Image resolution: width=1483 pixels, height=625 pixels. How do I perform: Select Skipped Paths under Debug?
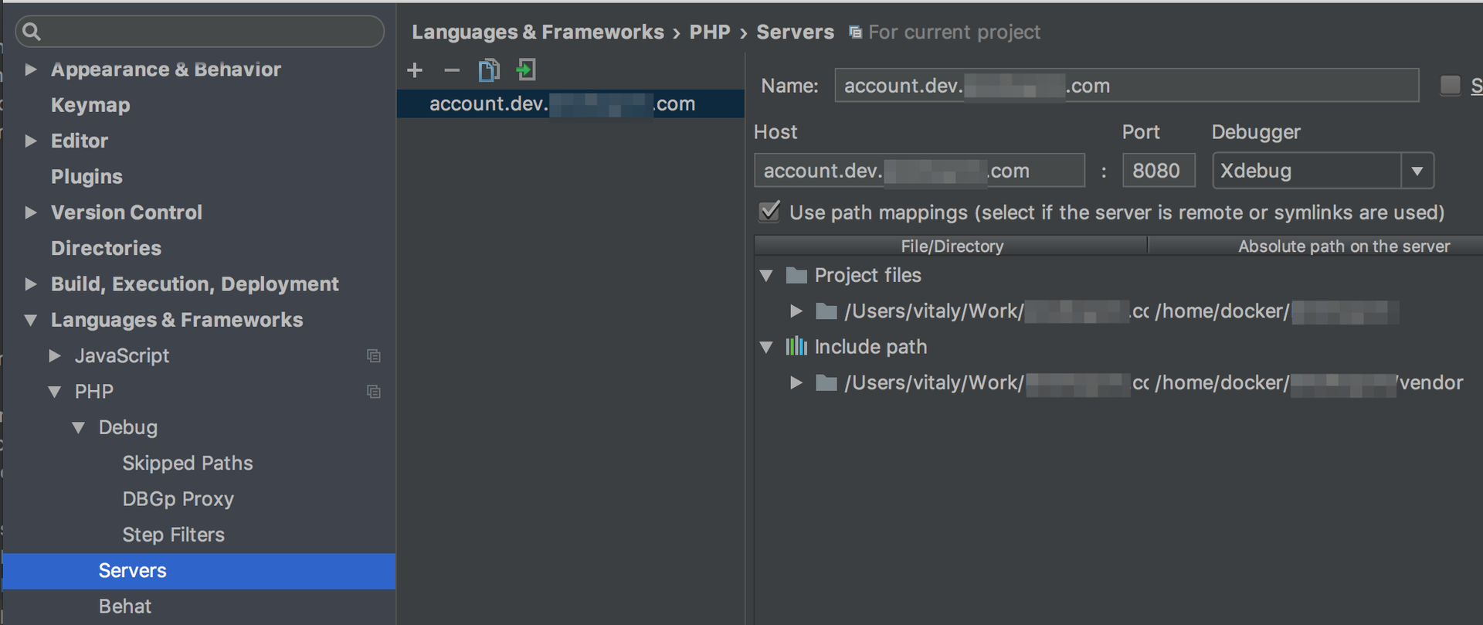(x=188, y=463)
